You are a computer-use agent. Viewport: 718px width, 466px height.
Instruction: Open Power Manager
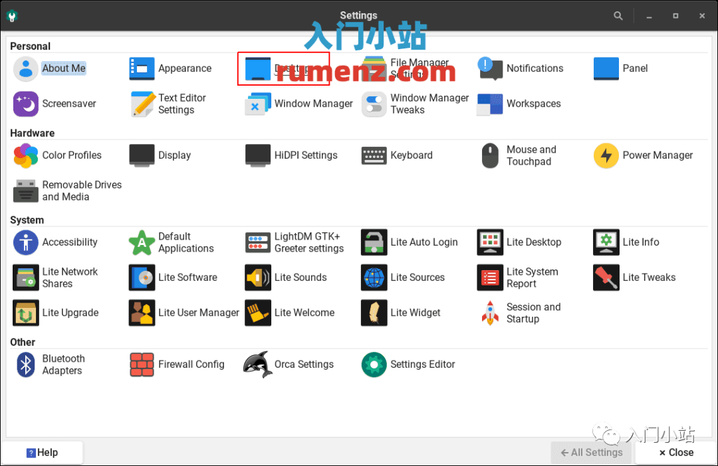pyautogui.click(x=643, y=155)
